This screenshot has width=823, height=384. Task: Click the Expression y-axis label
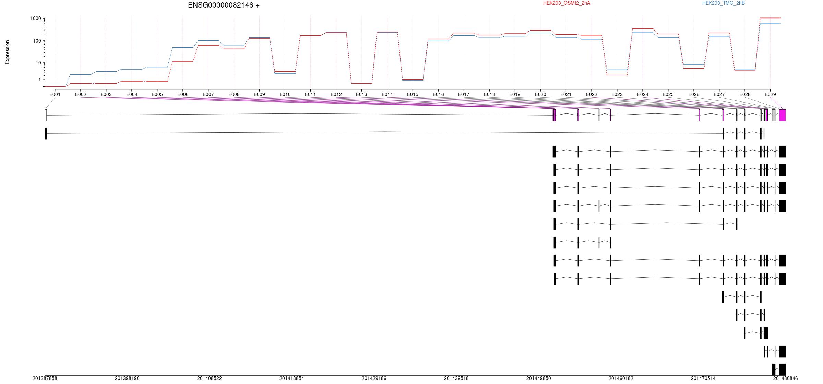click(7, 52)
